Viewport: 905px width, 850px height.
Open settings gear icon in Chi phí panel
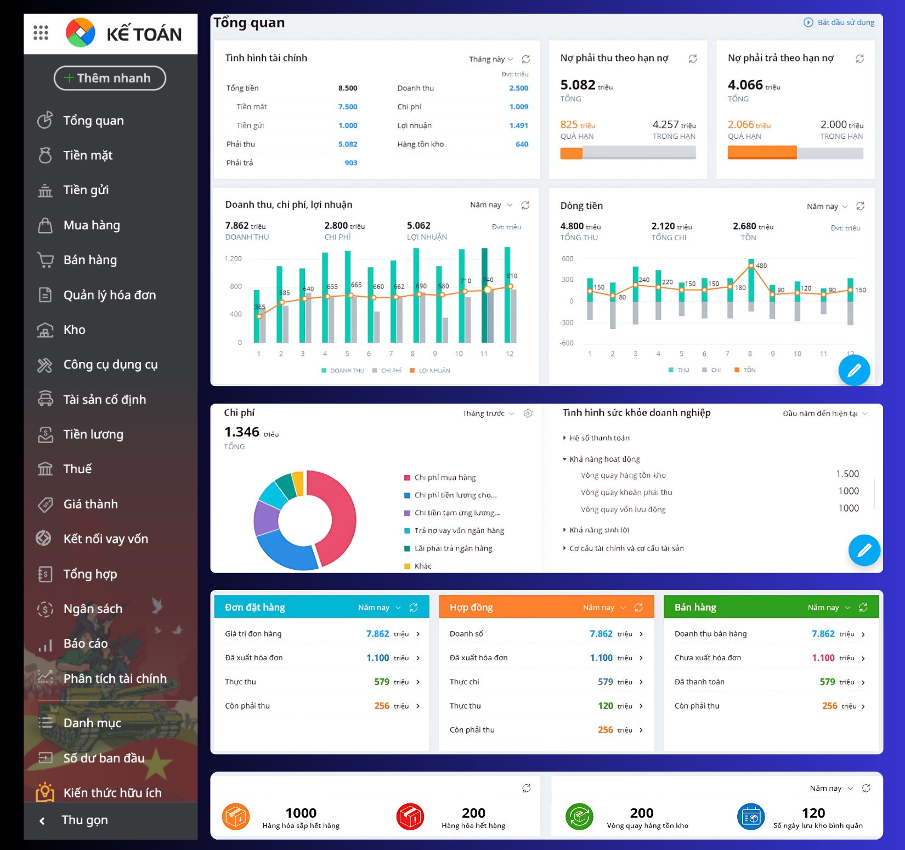tap(528, 413)
